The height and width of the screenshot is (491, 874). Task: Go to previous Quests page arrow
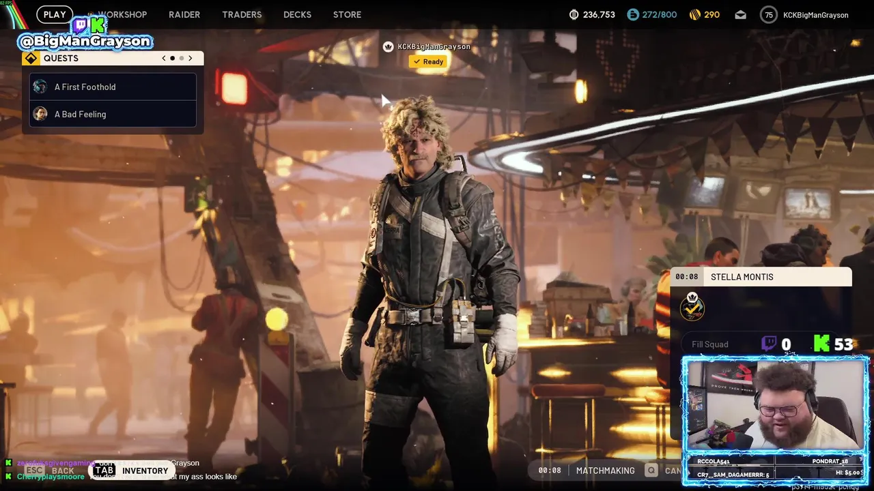pos(164,58)
